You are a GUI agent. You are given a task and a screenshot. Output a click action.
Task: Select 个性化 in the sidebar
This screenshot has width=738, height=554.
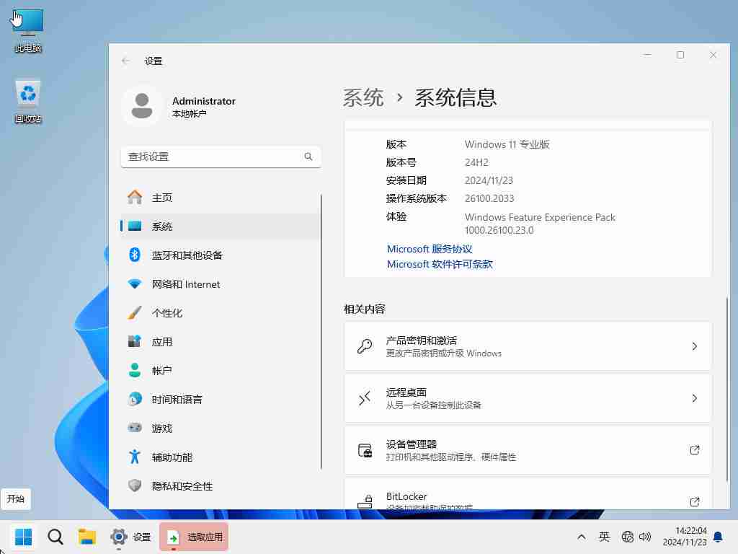pos(170,313)
